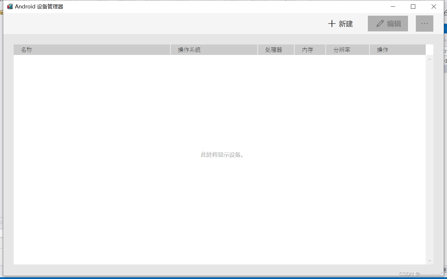Click the 编辑 (Edit) button
Screen dimensions: 447x279
pos(388,24)
